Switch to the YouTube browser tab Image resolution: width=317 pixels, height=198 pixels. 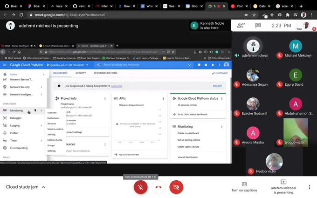[x=240, y=6]
